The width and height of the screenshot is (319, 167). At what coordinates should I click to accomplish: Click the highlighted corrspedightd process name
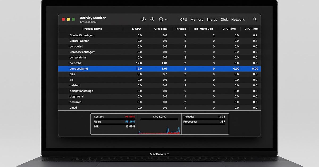tap(79, 69)
